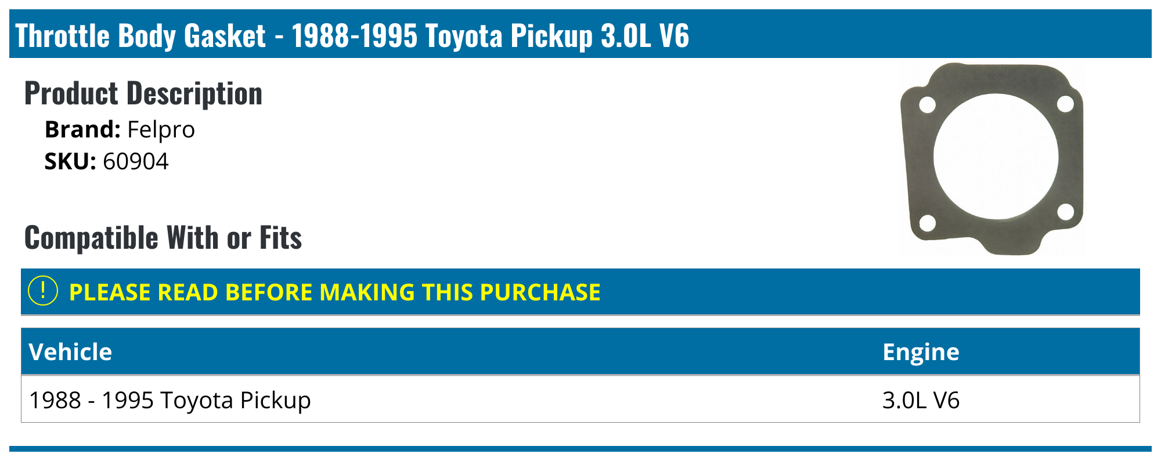Click the gasket's top-right bolt hole
The height and width of the screenshot is (461, 1161).
(x=1066, y=104)
